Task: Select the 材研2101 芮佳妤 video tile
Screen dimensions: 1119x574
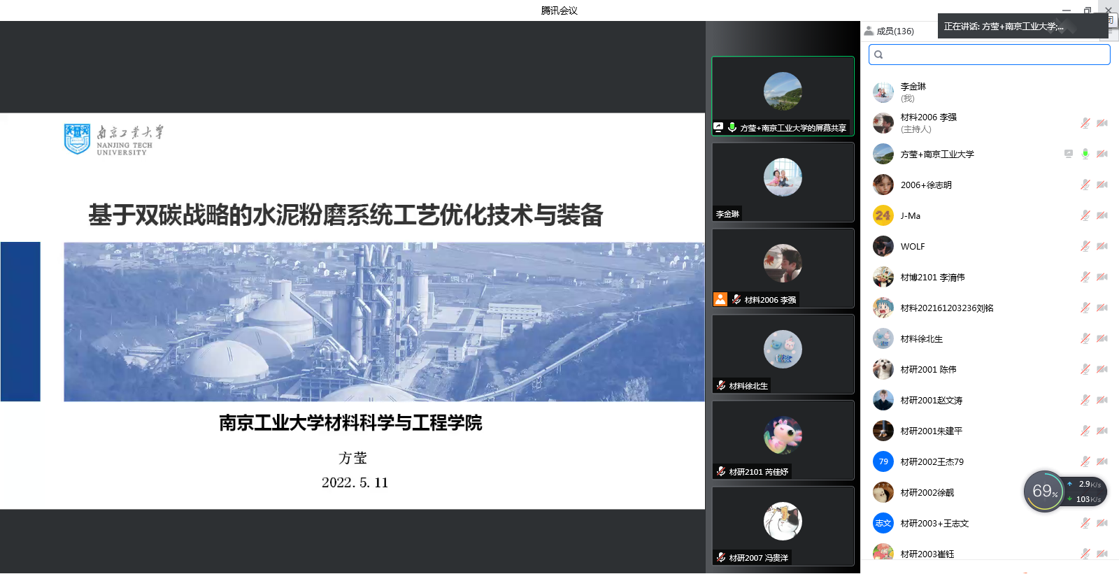Action: pos(783,440)
